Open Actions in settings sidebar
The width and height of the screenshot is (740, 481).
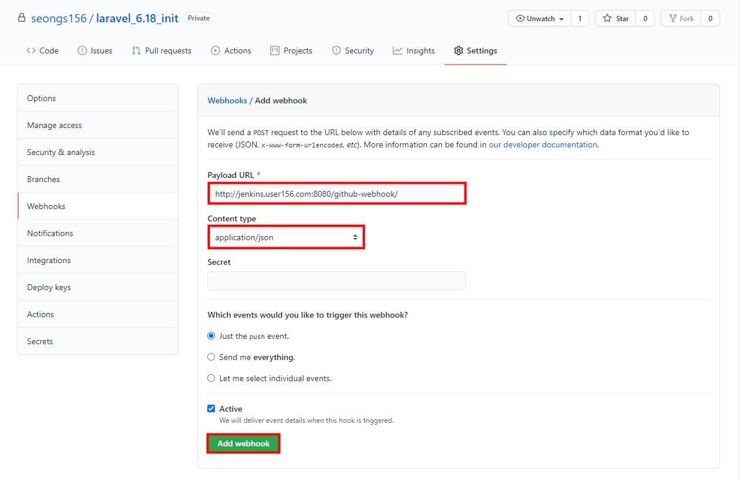coord(98,314)
